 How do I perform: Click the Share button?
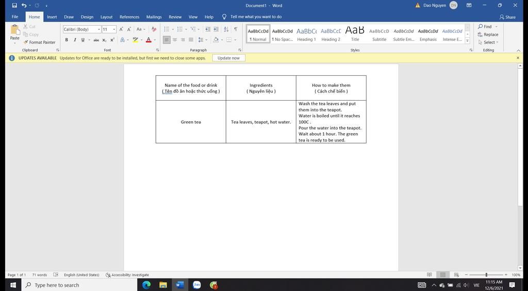[x=507, y=17]
